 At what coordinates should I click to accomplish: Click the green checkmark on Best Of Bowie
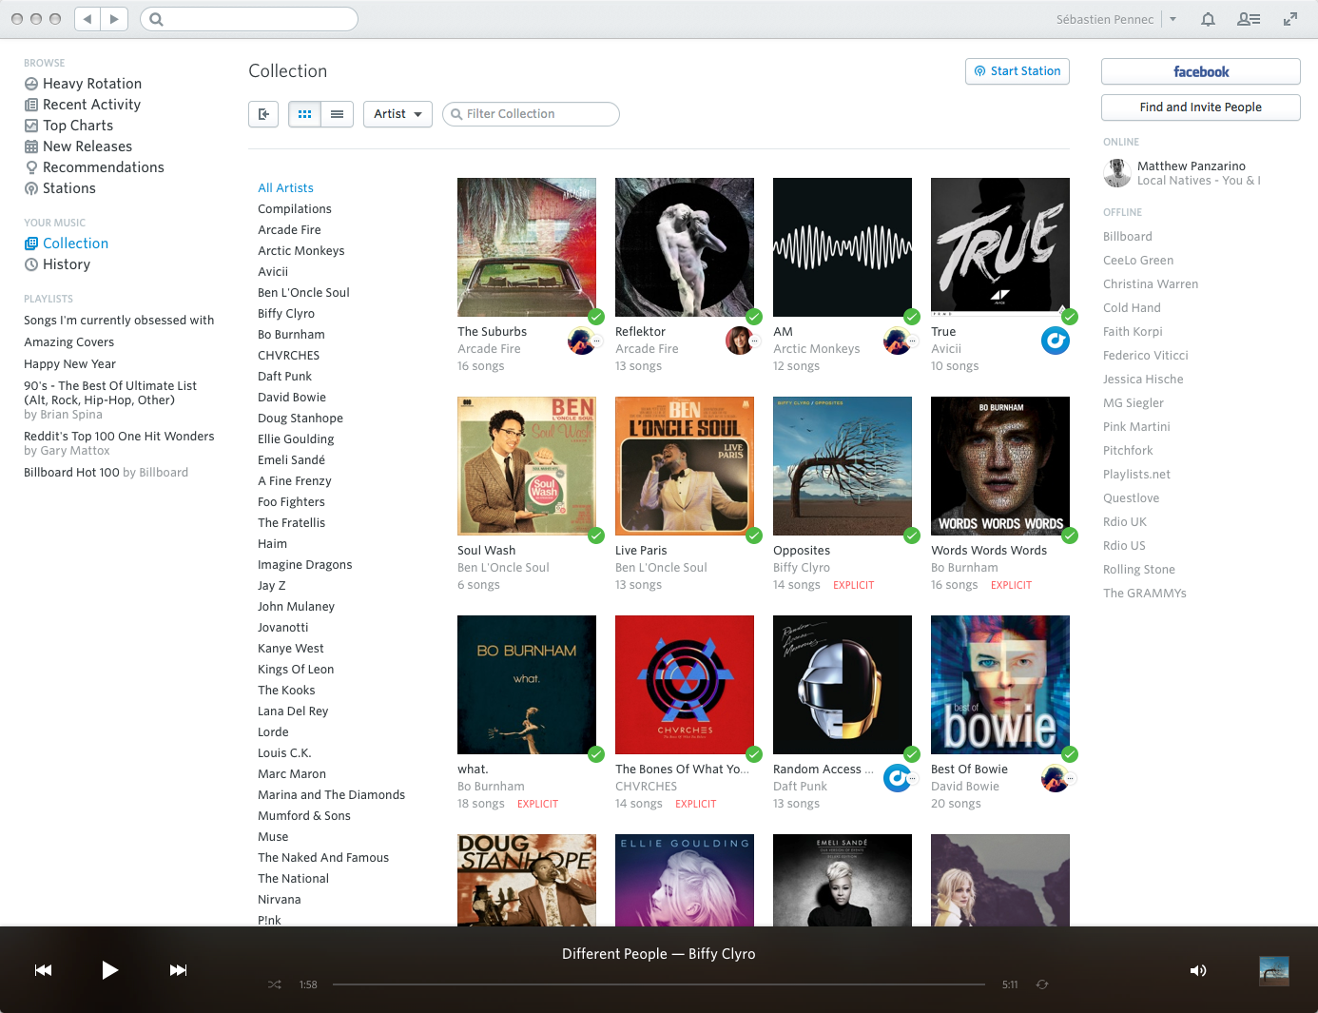tap(1070, 754)
